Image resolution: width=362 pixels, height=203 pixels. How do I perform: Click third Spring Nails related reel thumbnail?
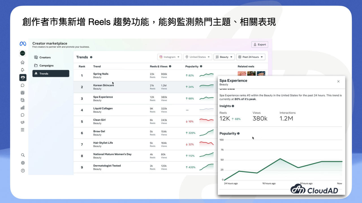click(261, 74)
